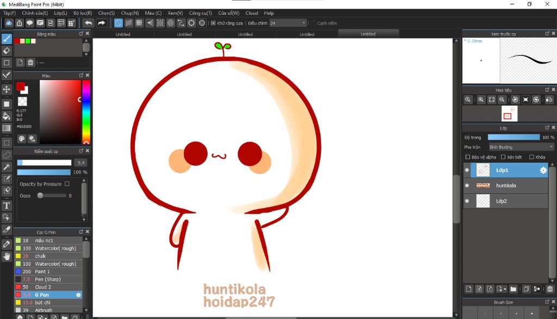The height and width of the screenshot is (319, 557).
Task: Open the Lớp(L) menu
Action: (60, 13)
